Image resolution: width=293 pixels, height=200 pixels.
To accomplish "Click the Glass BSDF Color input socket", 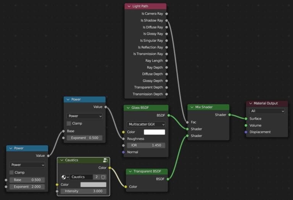I will 123,132.
